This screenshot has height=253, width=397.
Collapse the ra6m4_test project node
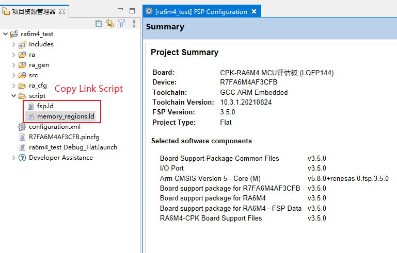pos(5,34)
